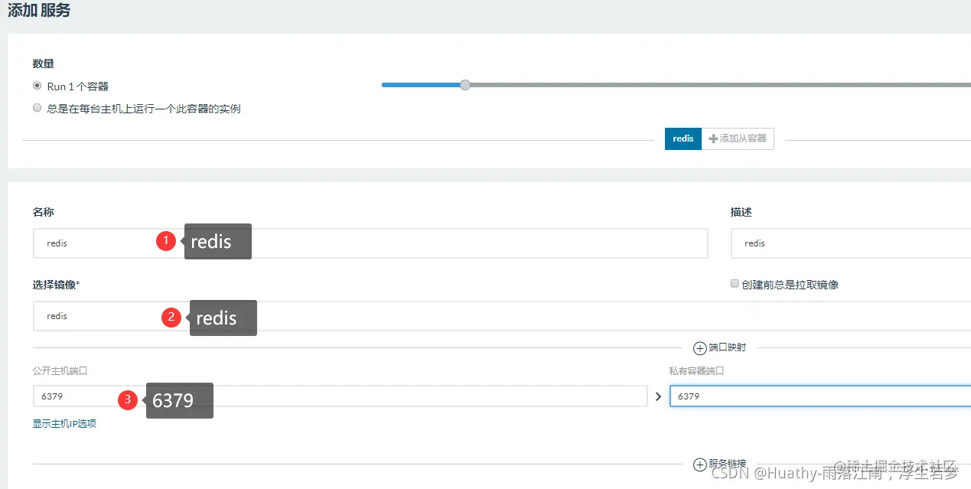Click the 添加从容器 sidekick button
The width and height of the screenshot is (971, 489).
coord(738,139)
